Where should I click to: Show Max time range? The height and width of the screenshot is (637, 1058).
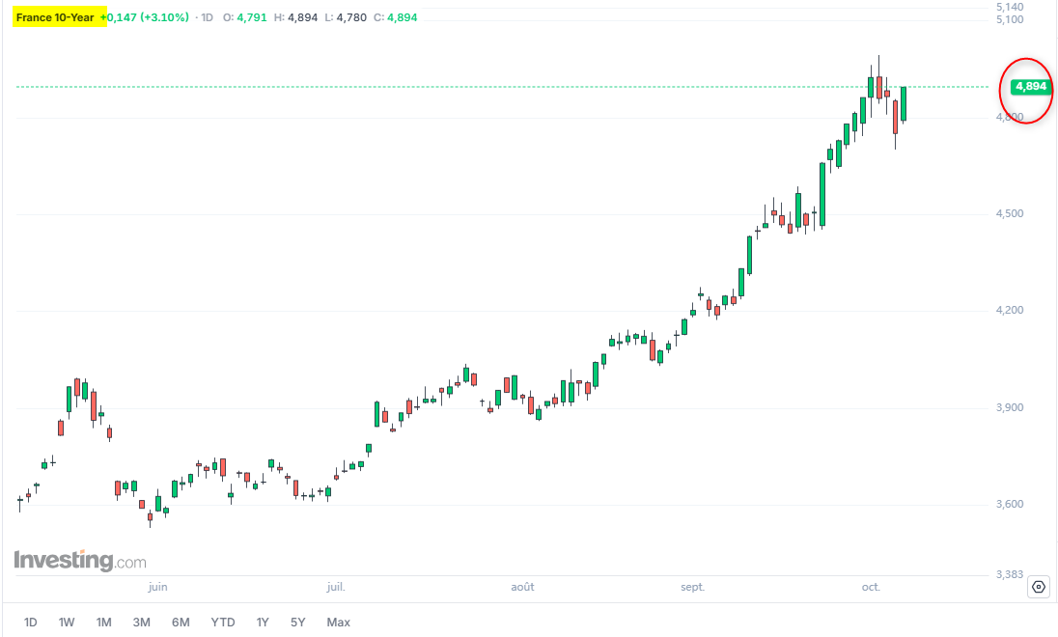338,623
